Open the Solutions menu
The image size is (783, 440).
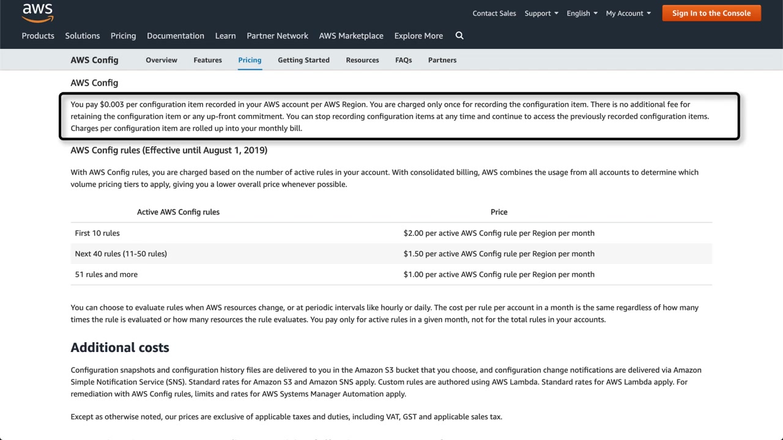[83, 35]
